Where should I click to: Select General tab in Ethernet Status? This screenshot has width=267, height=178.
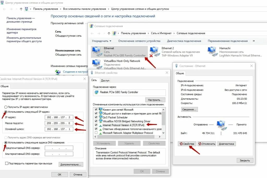180,73
